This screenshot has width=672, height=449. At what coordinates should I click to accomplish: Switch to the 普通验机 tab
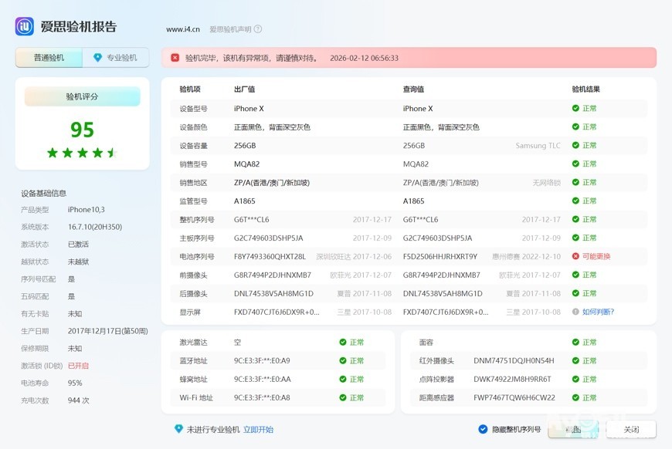(49, 58)
